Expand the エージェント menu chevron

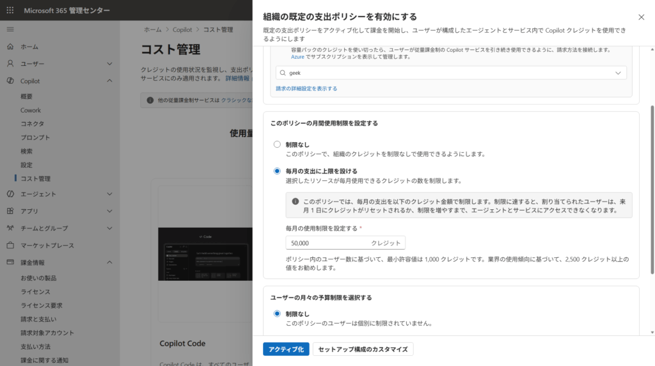coord(109,194)
